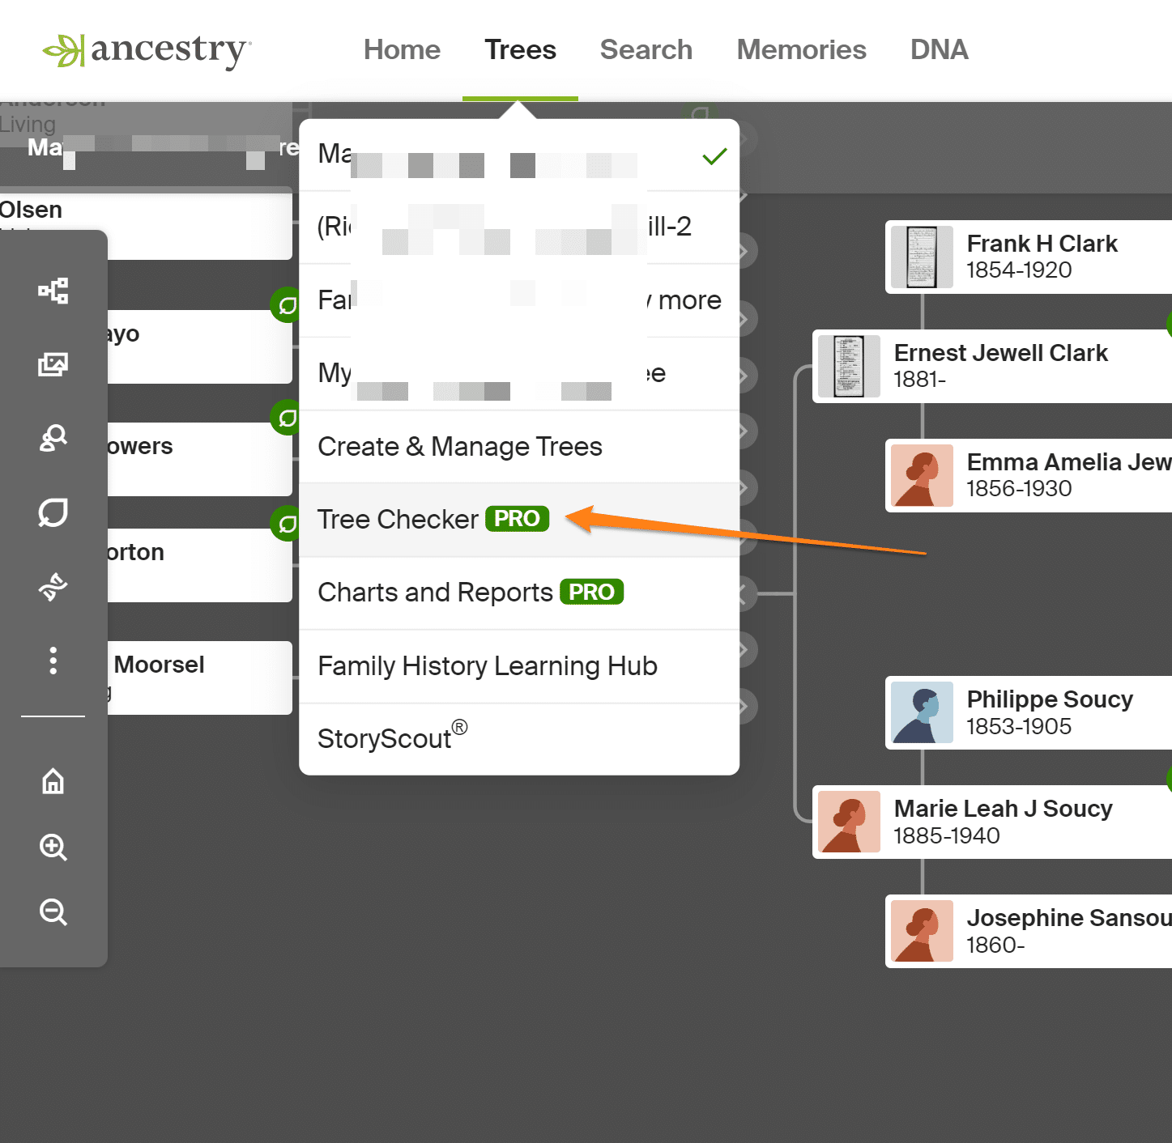Open Josephine card dated 1860-

click(x=1029, y=931)
